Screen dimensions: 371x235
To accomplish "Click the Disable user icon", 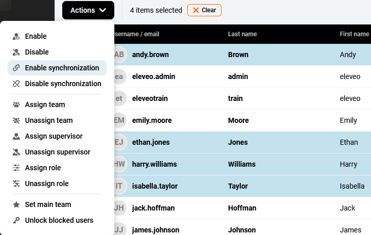I will point(16,52).
